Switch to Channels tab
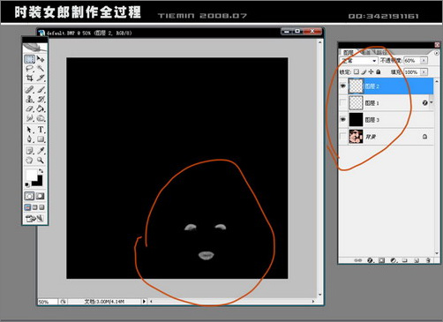Screen dimensions: 443x322 (365, 52)
